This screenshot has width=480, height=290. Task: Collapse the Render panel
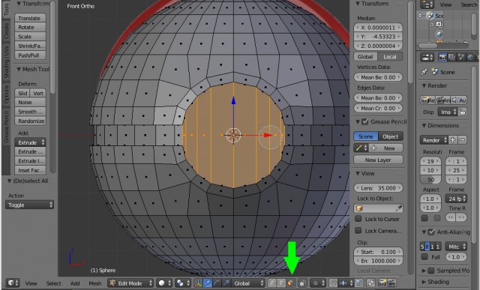(424, 85)
